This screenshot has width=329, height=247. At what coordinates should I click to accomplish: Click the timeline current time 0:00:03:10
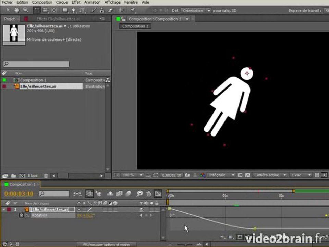(x=19, y=193)
